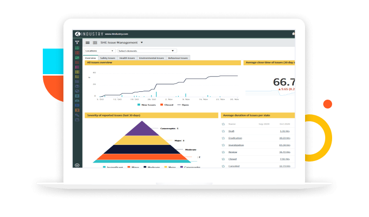This screenshot has width=369, height=217.
Task: Star the Closed state row
Action: tap(223, 159)
